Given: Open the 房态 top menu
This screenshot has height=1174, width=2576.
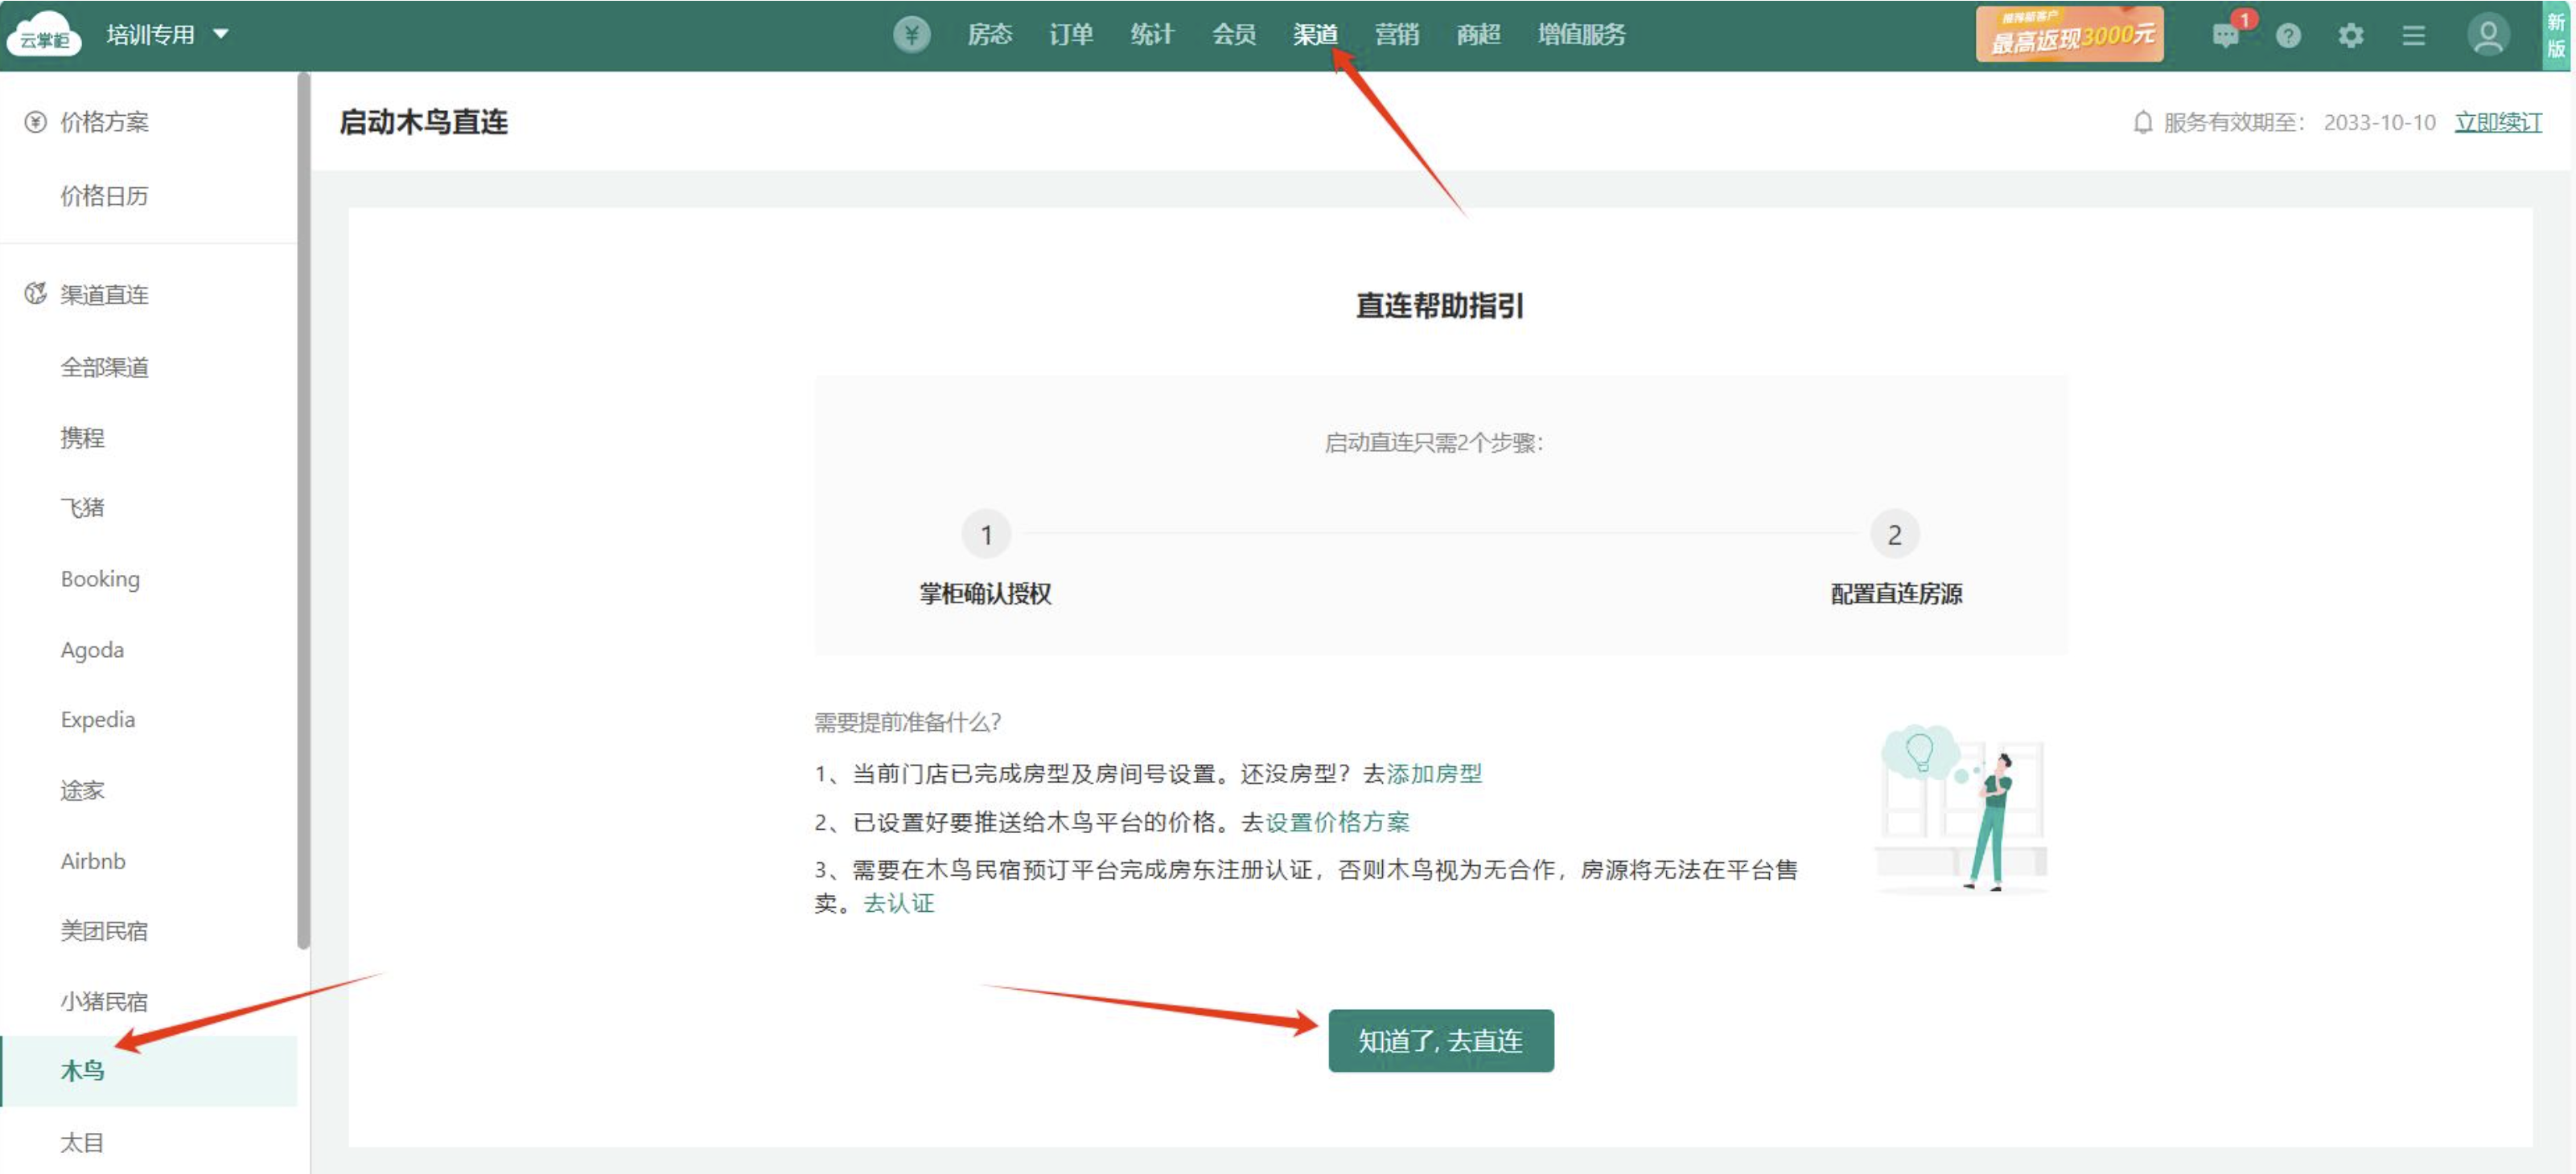Looking at the screenshot, I should 989,35.
